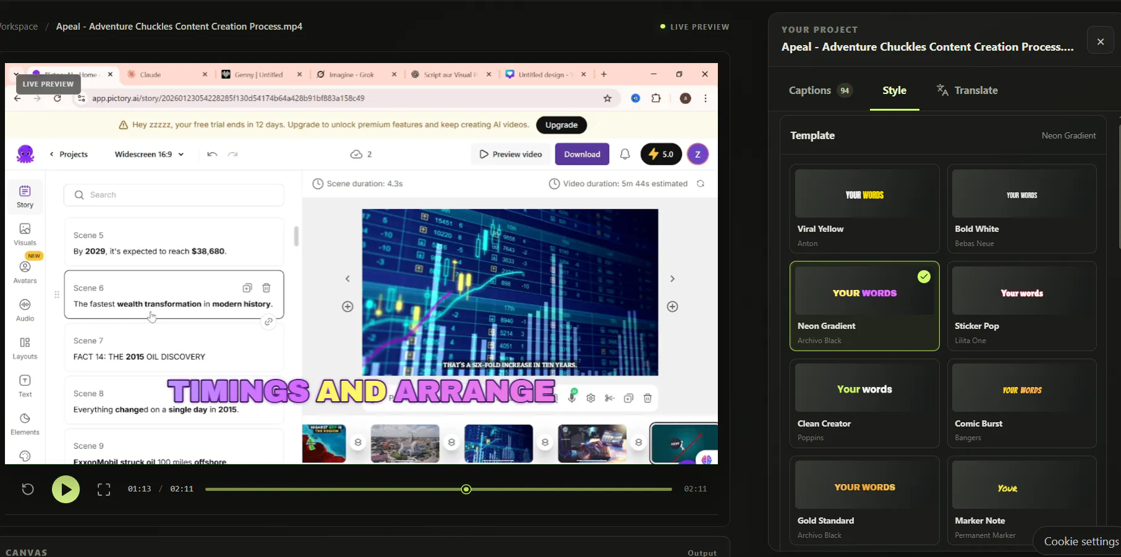Click Download in the Pictory window

(x=582, y=154)
